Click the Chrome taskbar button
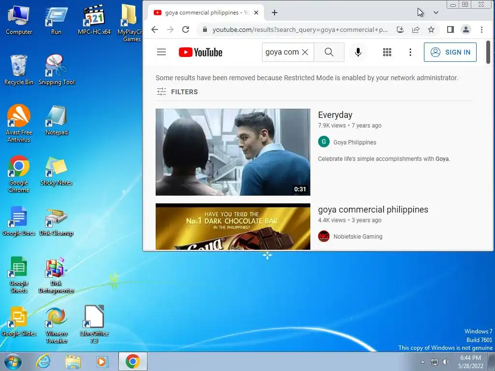Viewport: 495px width, 371px height. pyautogui.click(x=133, y=361)
